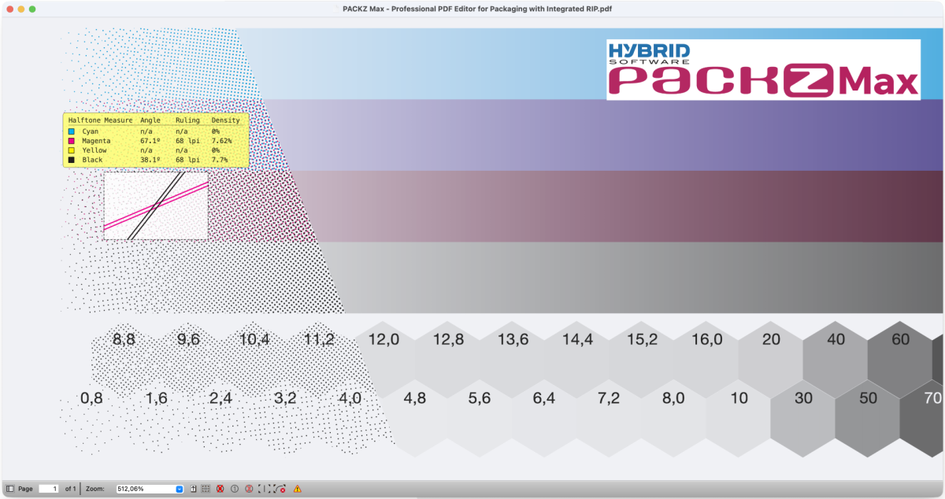
Task: Click the circled number one icon
Action: point(234,489)
